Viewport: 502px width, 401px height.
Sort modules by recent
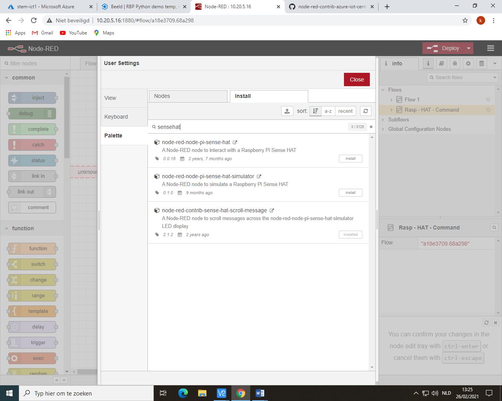(346, 111)
